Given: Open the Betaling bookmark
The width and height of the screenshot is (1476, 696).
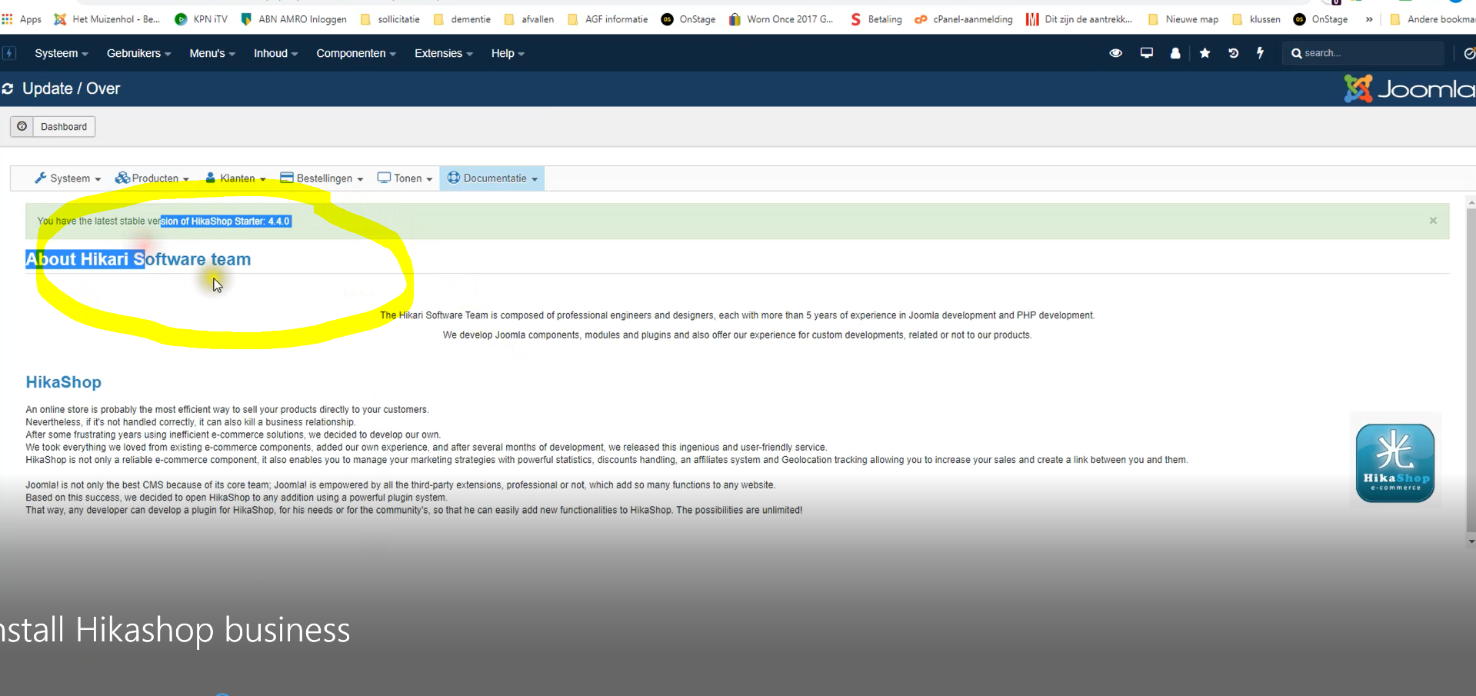Looking at the screenshot, I should 876,19.
